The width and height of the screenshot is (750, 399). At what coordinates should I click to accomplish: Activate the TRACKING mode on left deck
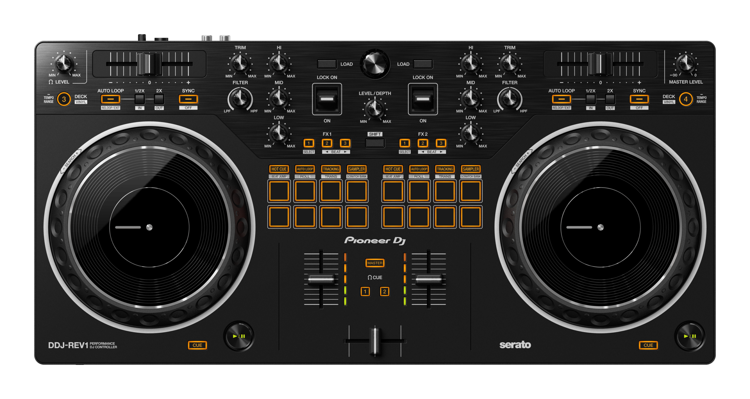[331, 169]
